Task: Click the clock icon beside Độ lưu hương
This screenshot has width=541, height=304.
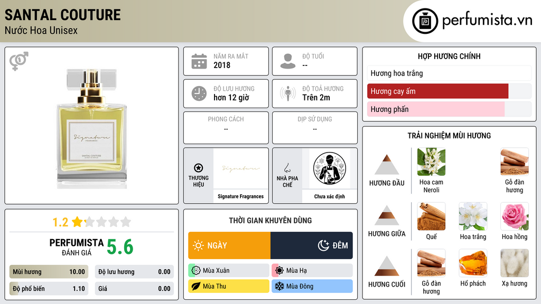Action: pyautogui.click(x=199, y=93)
